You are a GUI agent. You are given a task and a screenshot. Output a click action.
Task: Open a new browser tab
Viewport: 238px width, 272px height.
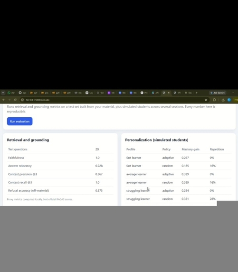click(x=197, y=93)
